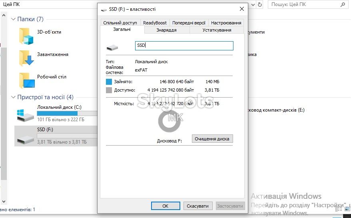Select the SSD (F:) drive icon in Explorer

coord(25,140)
